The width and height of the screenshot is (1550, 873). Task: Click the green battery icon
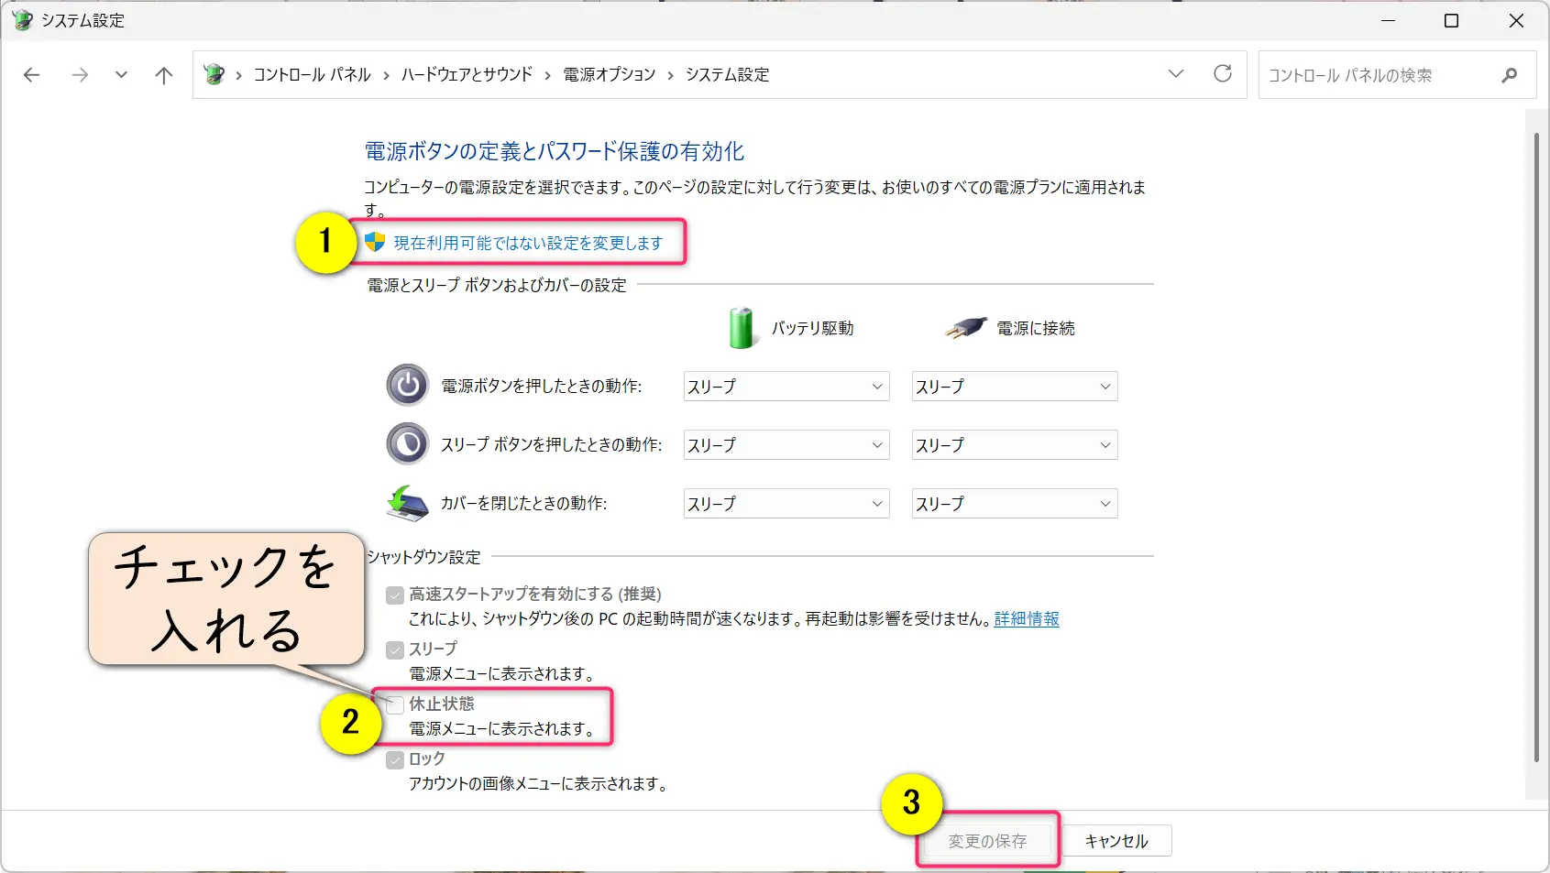coord(741,328)
